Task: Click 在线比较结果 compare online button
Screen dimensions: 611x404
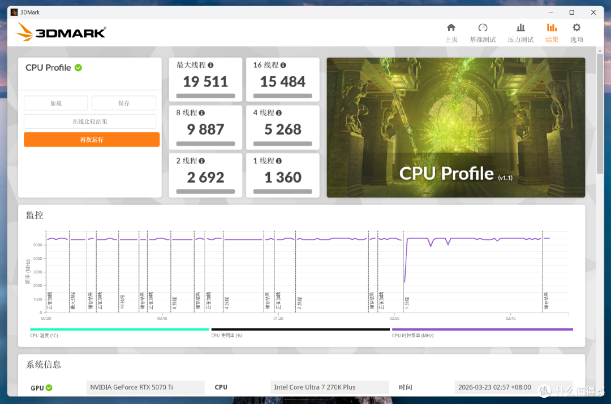Action: 90,121
